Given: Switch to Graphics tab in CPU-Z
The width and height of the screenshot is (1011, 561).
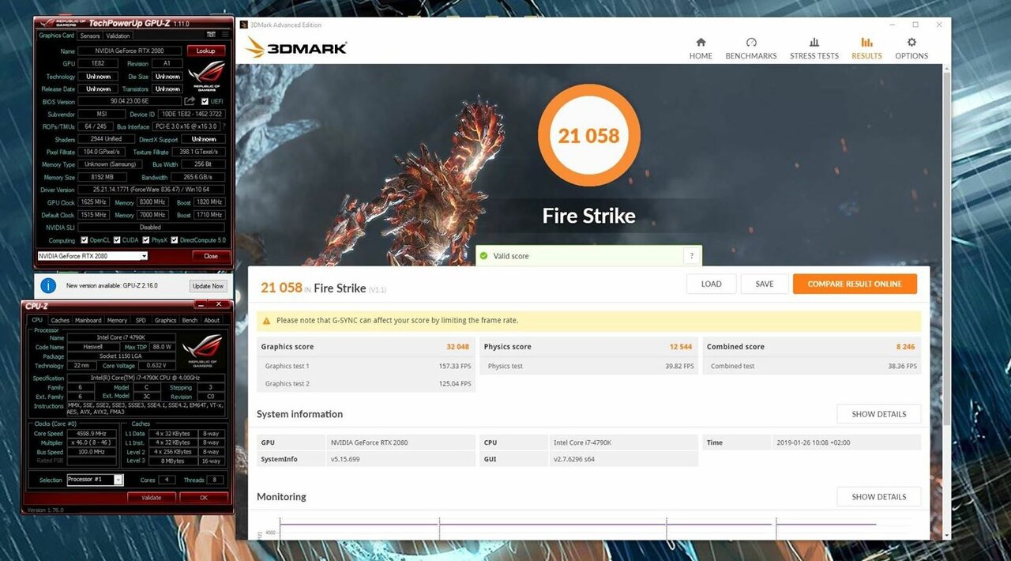Looking at the screenshot, I should point(165,320).
